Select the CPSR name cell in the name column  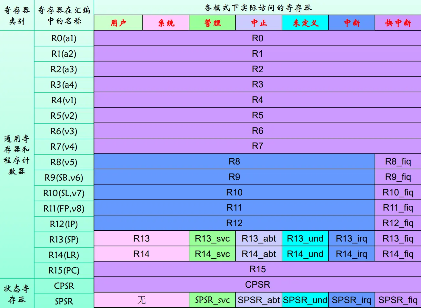click(64, 286)
